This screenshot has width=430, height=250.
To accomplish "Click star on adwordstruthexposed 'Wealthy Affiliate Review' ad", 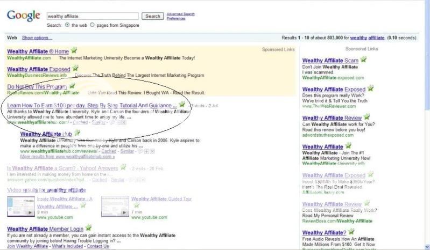I will point(367,117).
